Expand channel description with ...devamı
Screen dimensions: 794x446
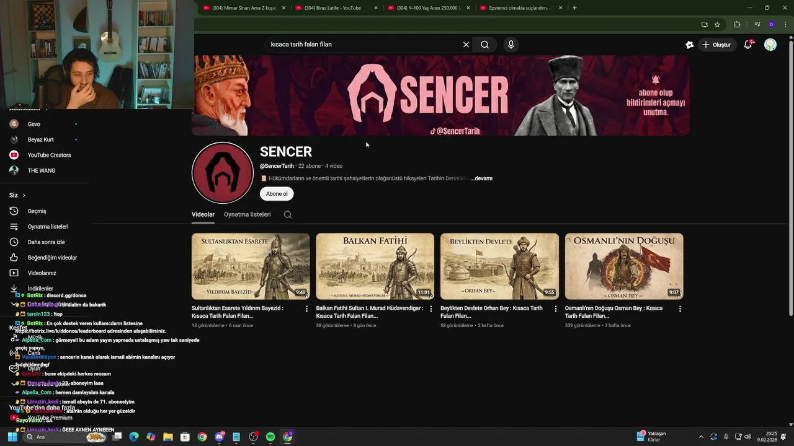click(x=481, y=178)
